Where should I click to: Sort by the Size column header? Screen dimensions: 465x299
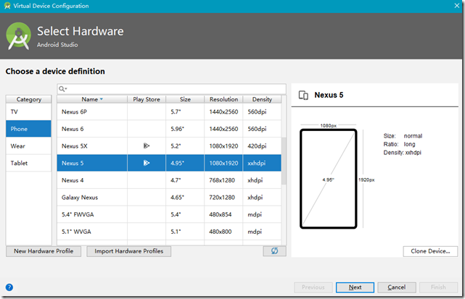pyautogui.click(x=185, y=99)
